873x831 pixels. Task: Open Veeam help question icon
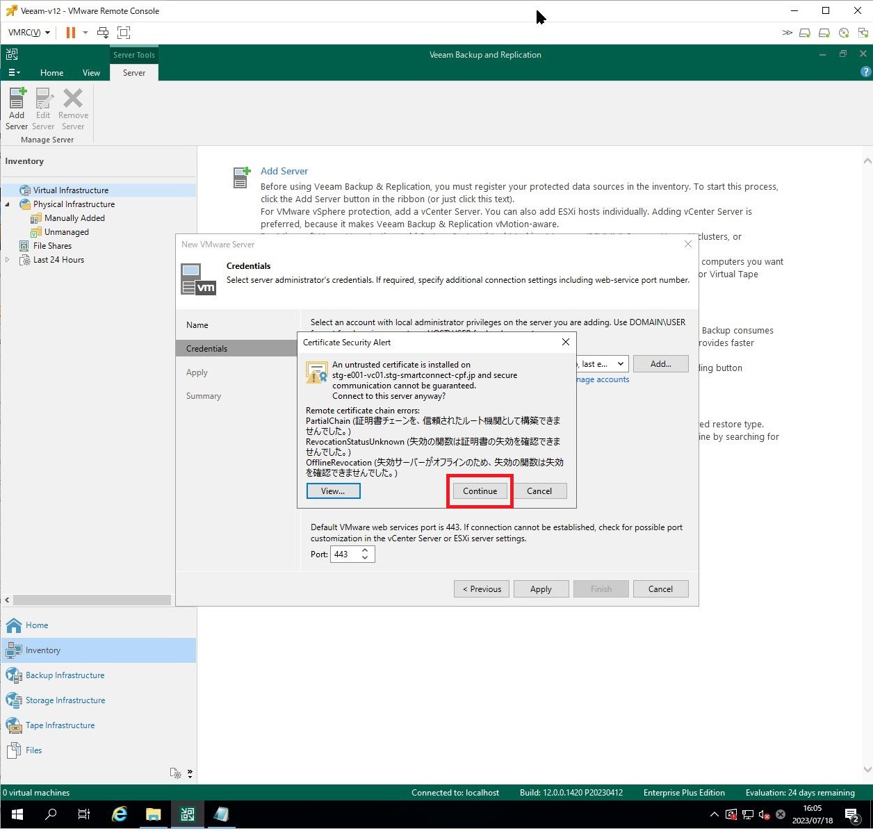(x=865, y=72)
